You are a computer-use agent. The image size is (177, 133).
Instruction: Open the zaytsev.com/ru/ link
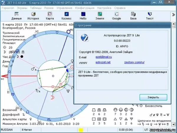(134, 62)
